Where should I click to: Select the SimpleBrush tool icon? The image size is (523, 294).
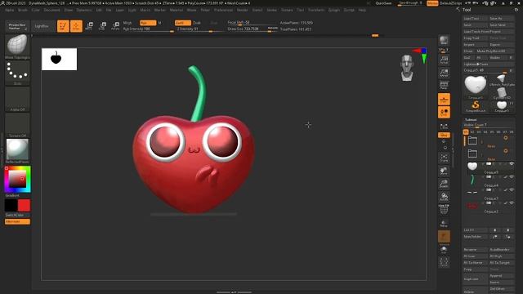coord(476,106)
